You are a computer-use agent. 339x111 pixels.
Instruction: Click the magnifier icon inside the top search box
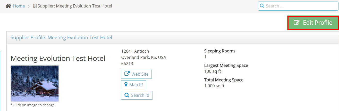262,6
